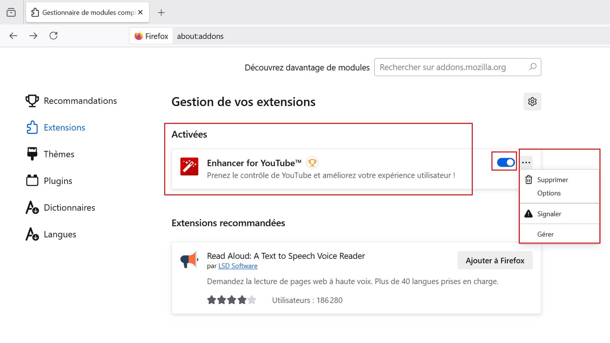Select Signaler in the extension menu
610x343 pixels.
(x=549, y=214)
